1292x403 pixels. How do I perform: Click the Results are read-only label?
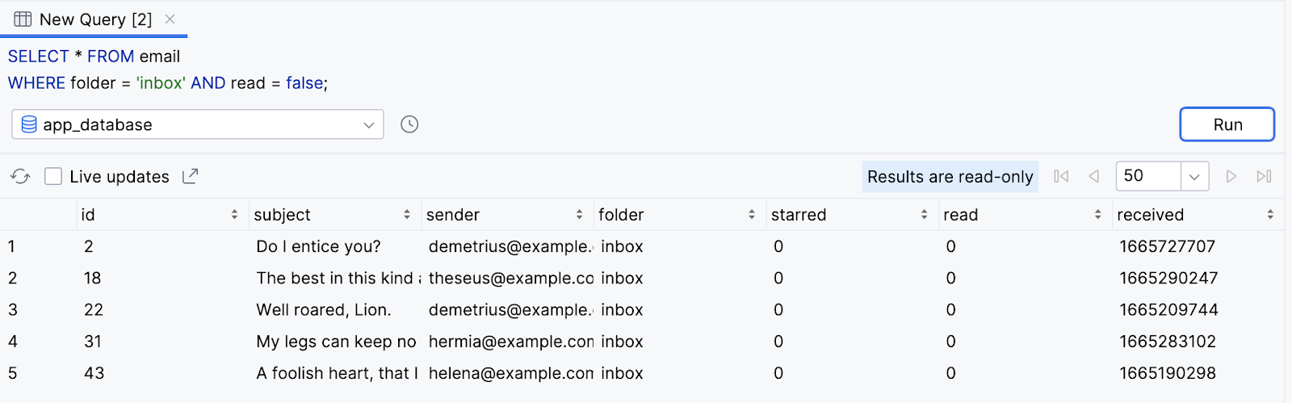950,176
